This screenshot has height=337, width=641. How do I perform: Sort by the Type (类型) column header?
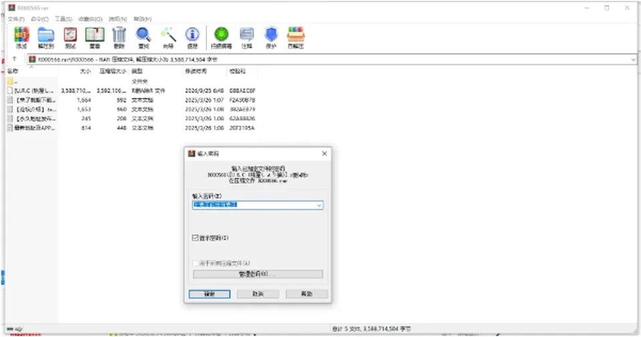click(156, 71)
